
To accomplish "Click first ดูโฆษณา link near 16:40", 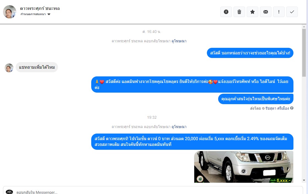I will (x=179, y=41).
